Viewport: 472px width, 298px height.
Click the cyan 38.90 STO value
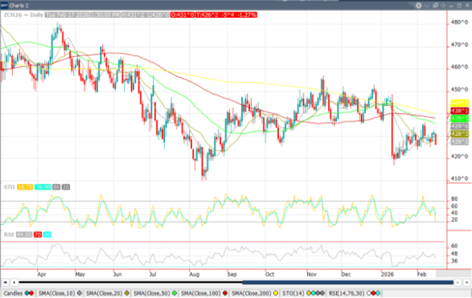coord(43,187)
